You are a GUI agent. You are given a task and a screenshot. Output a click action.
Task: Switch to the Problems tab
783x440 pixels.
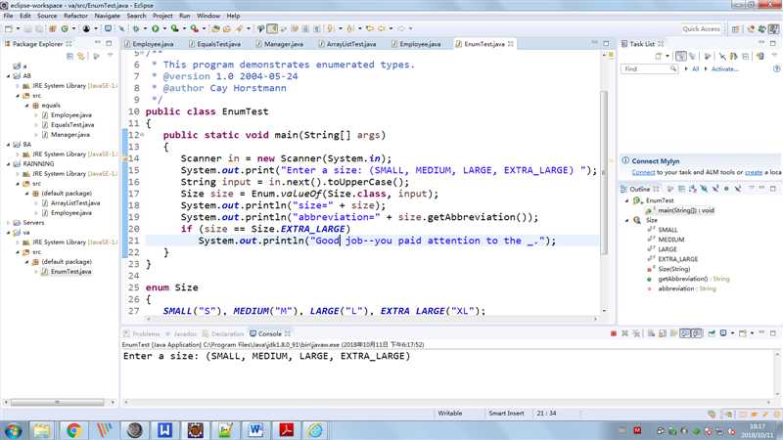(x=141, y=333)
